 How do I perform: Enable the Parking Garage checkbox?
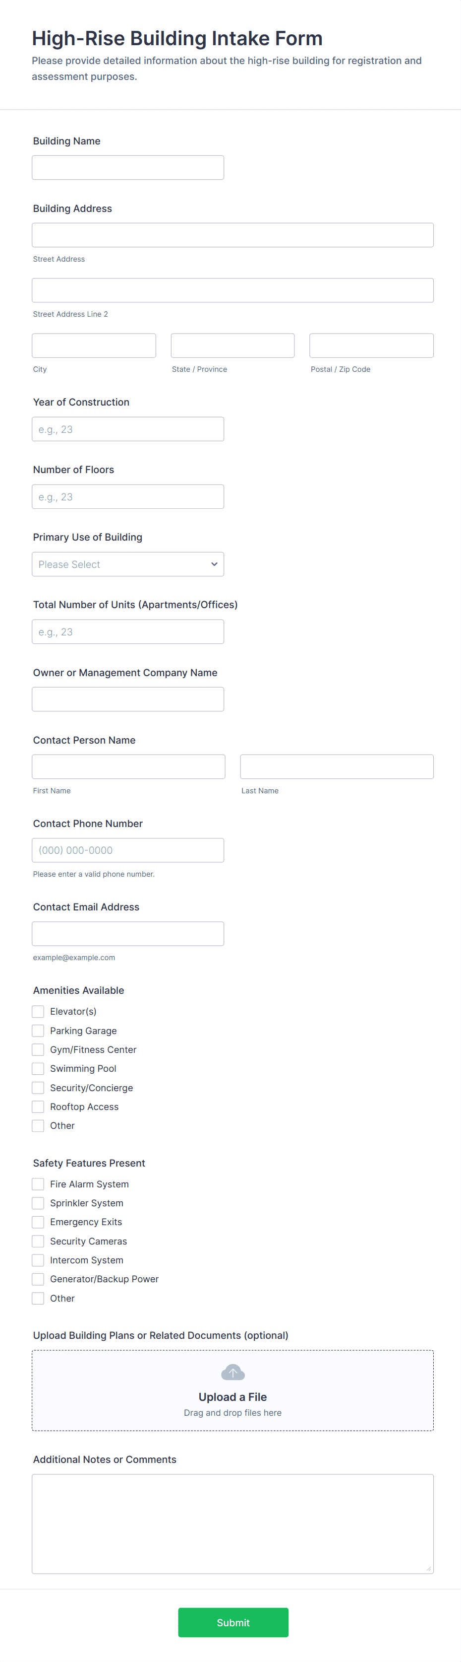pyautogui.click(x=37, y=1031)
